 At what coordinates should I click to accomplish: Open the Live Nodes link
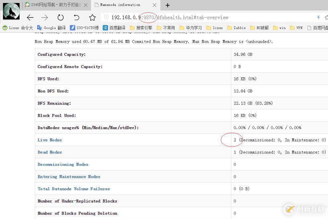tap(50, 140)
